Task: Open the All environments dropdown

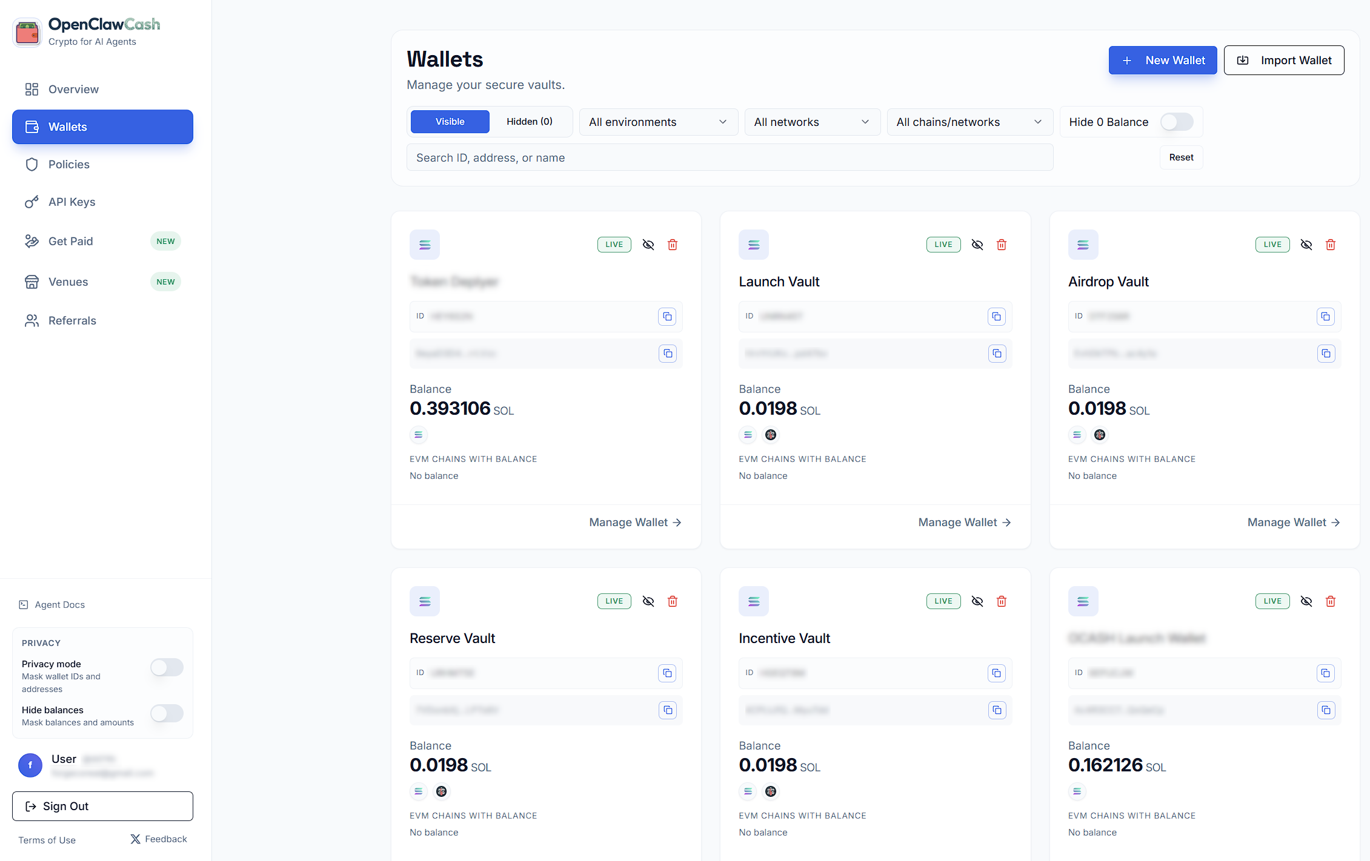Action: (658, 122)
